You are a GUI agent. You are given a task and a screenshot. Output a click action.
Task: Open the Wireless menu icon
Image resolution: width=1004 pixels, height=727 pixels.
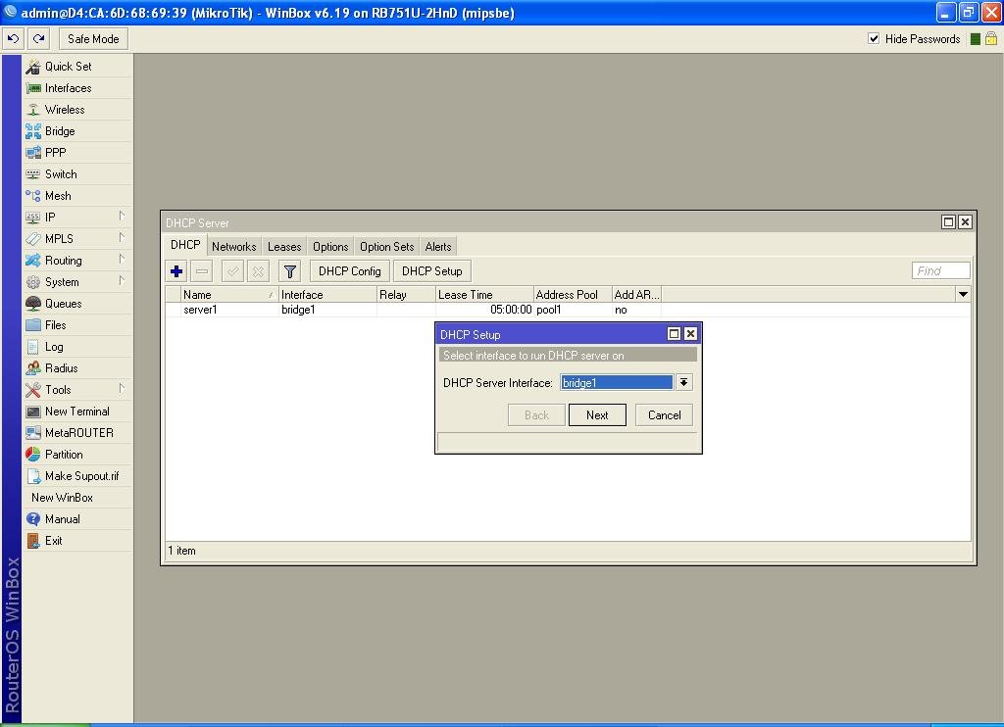[x=33, y=110]
